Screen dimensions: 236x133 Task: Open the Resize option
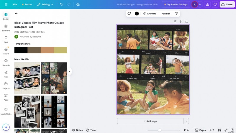pos(27,4)
